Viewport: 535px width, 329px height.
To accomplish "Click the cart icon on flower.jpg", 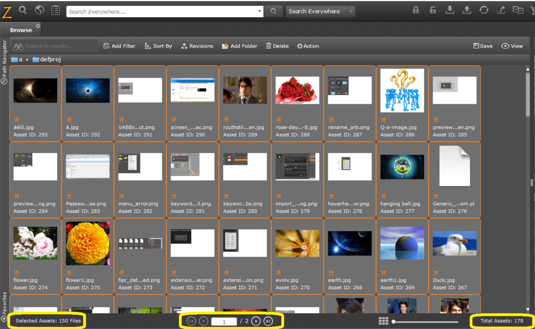I will tap(16, 273).
